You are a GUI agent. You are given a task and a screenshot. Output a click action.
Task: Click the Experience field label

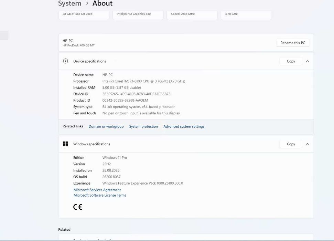82,183
